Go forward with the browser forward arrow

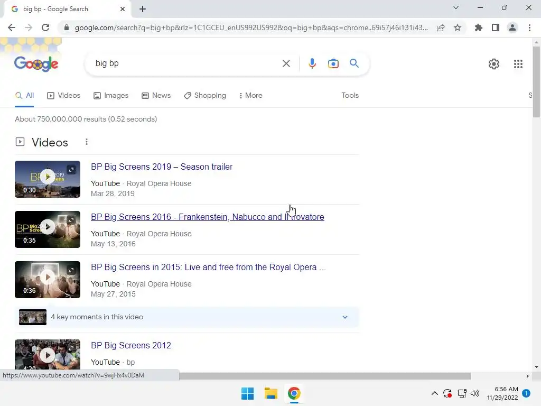coord(29,27)
